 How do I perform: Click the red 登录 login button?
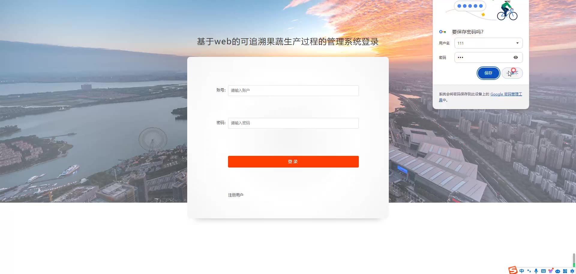click(x=293, y=162)
